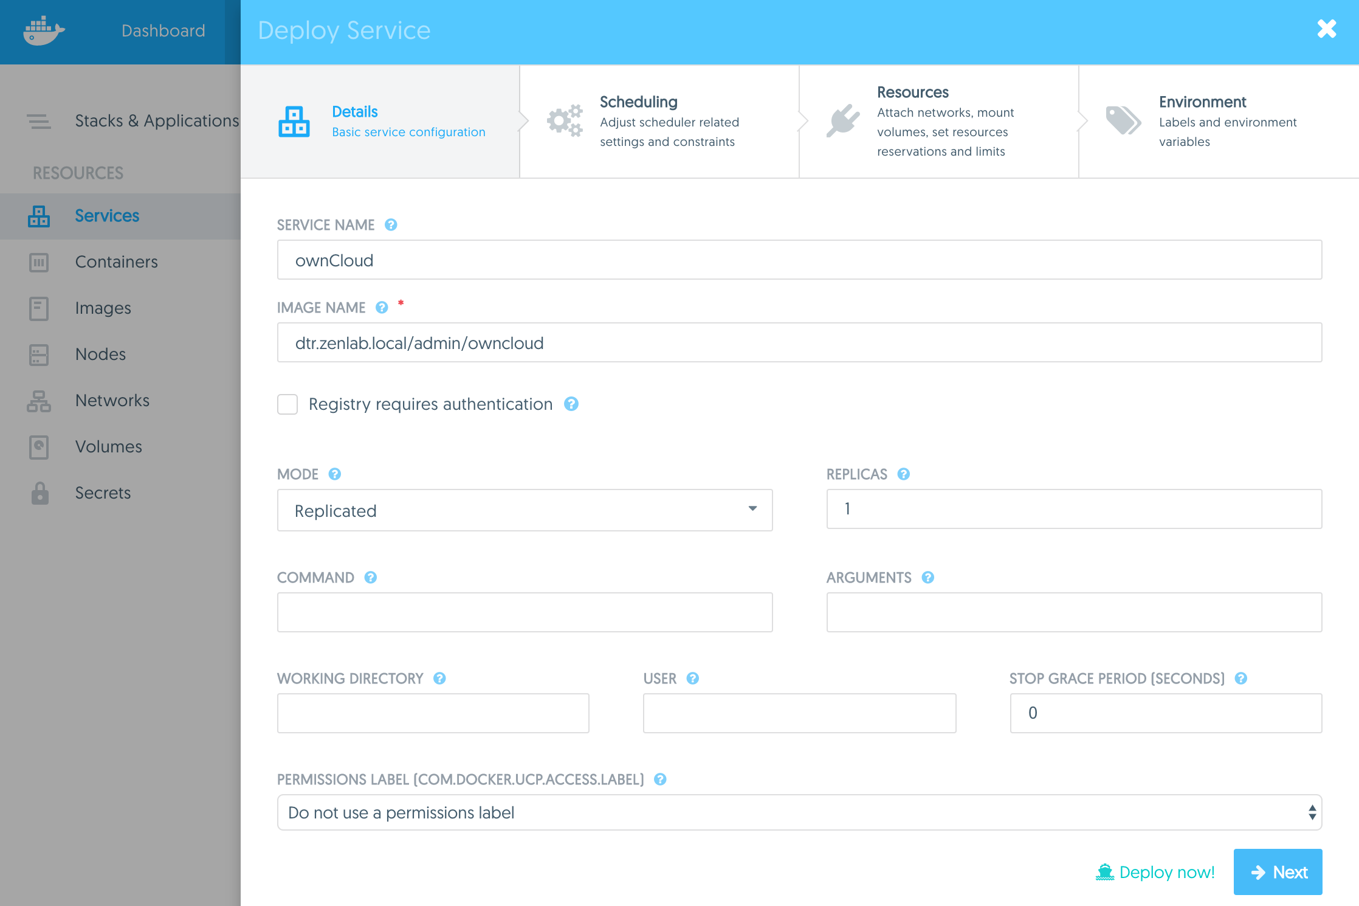Click help icon next to Service Name

(391, 225)
